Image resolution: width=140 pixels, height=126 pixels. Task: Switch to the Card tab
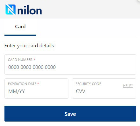pyautogui.click(x=20, y=27)
